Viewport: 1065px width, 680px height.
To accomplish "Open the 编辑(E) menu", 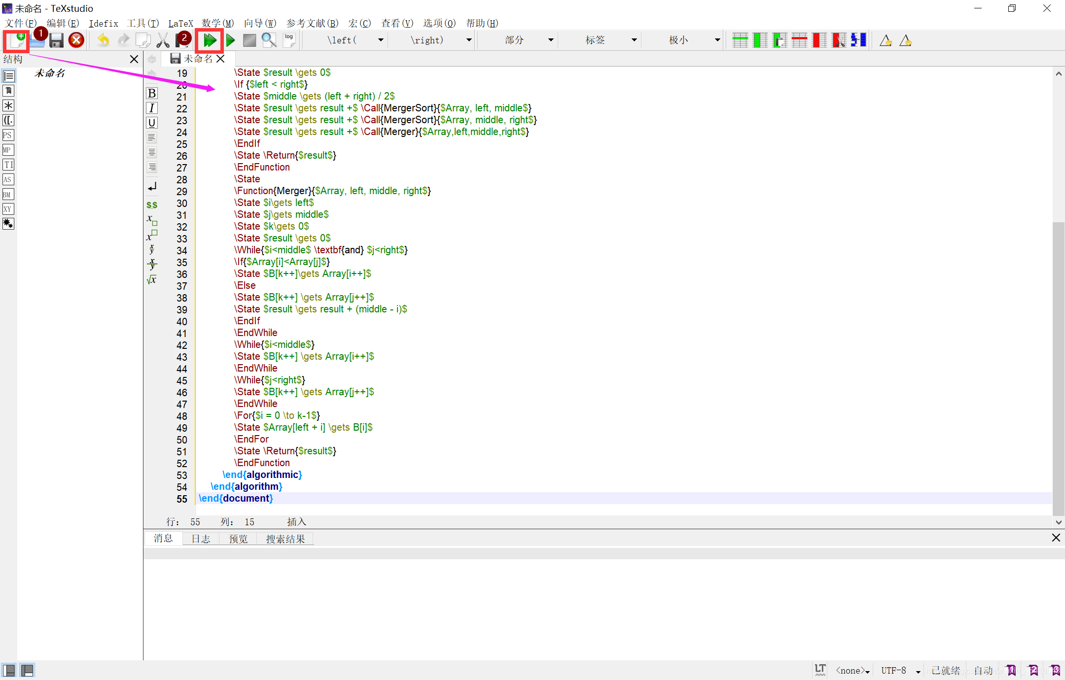I will (x=63, y=23).
